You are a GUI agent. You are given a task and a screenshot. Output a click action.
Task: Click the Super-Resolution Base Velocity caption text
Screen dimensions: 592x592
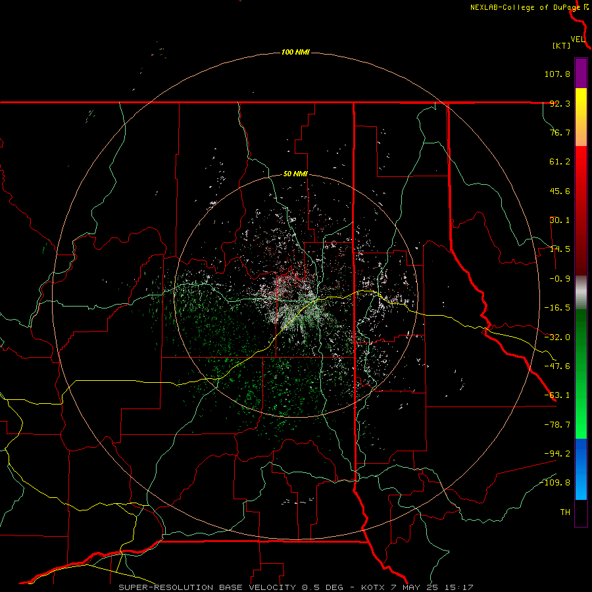tap(296, 587)
